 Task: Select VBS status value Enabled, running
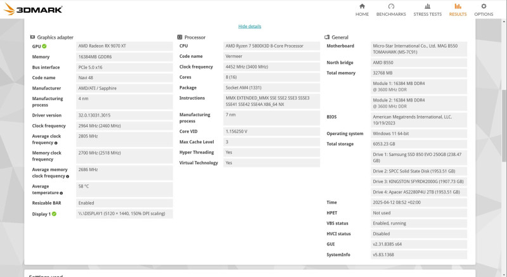tap(419, 223)
